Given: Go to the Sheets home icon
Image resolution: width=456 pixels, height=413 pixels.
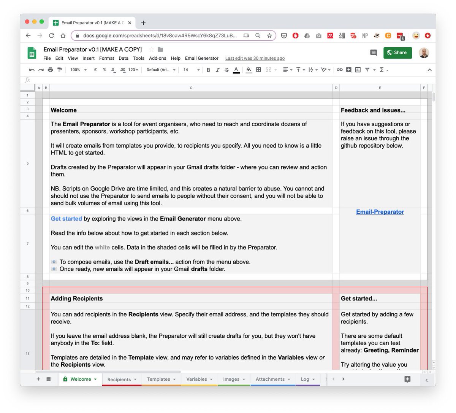Looking at the screenshot, I should tap(32, 53).
